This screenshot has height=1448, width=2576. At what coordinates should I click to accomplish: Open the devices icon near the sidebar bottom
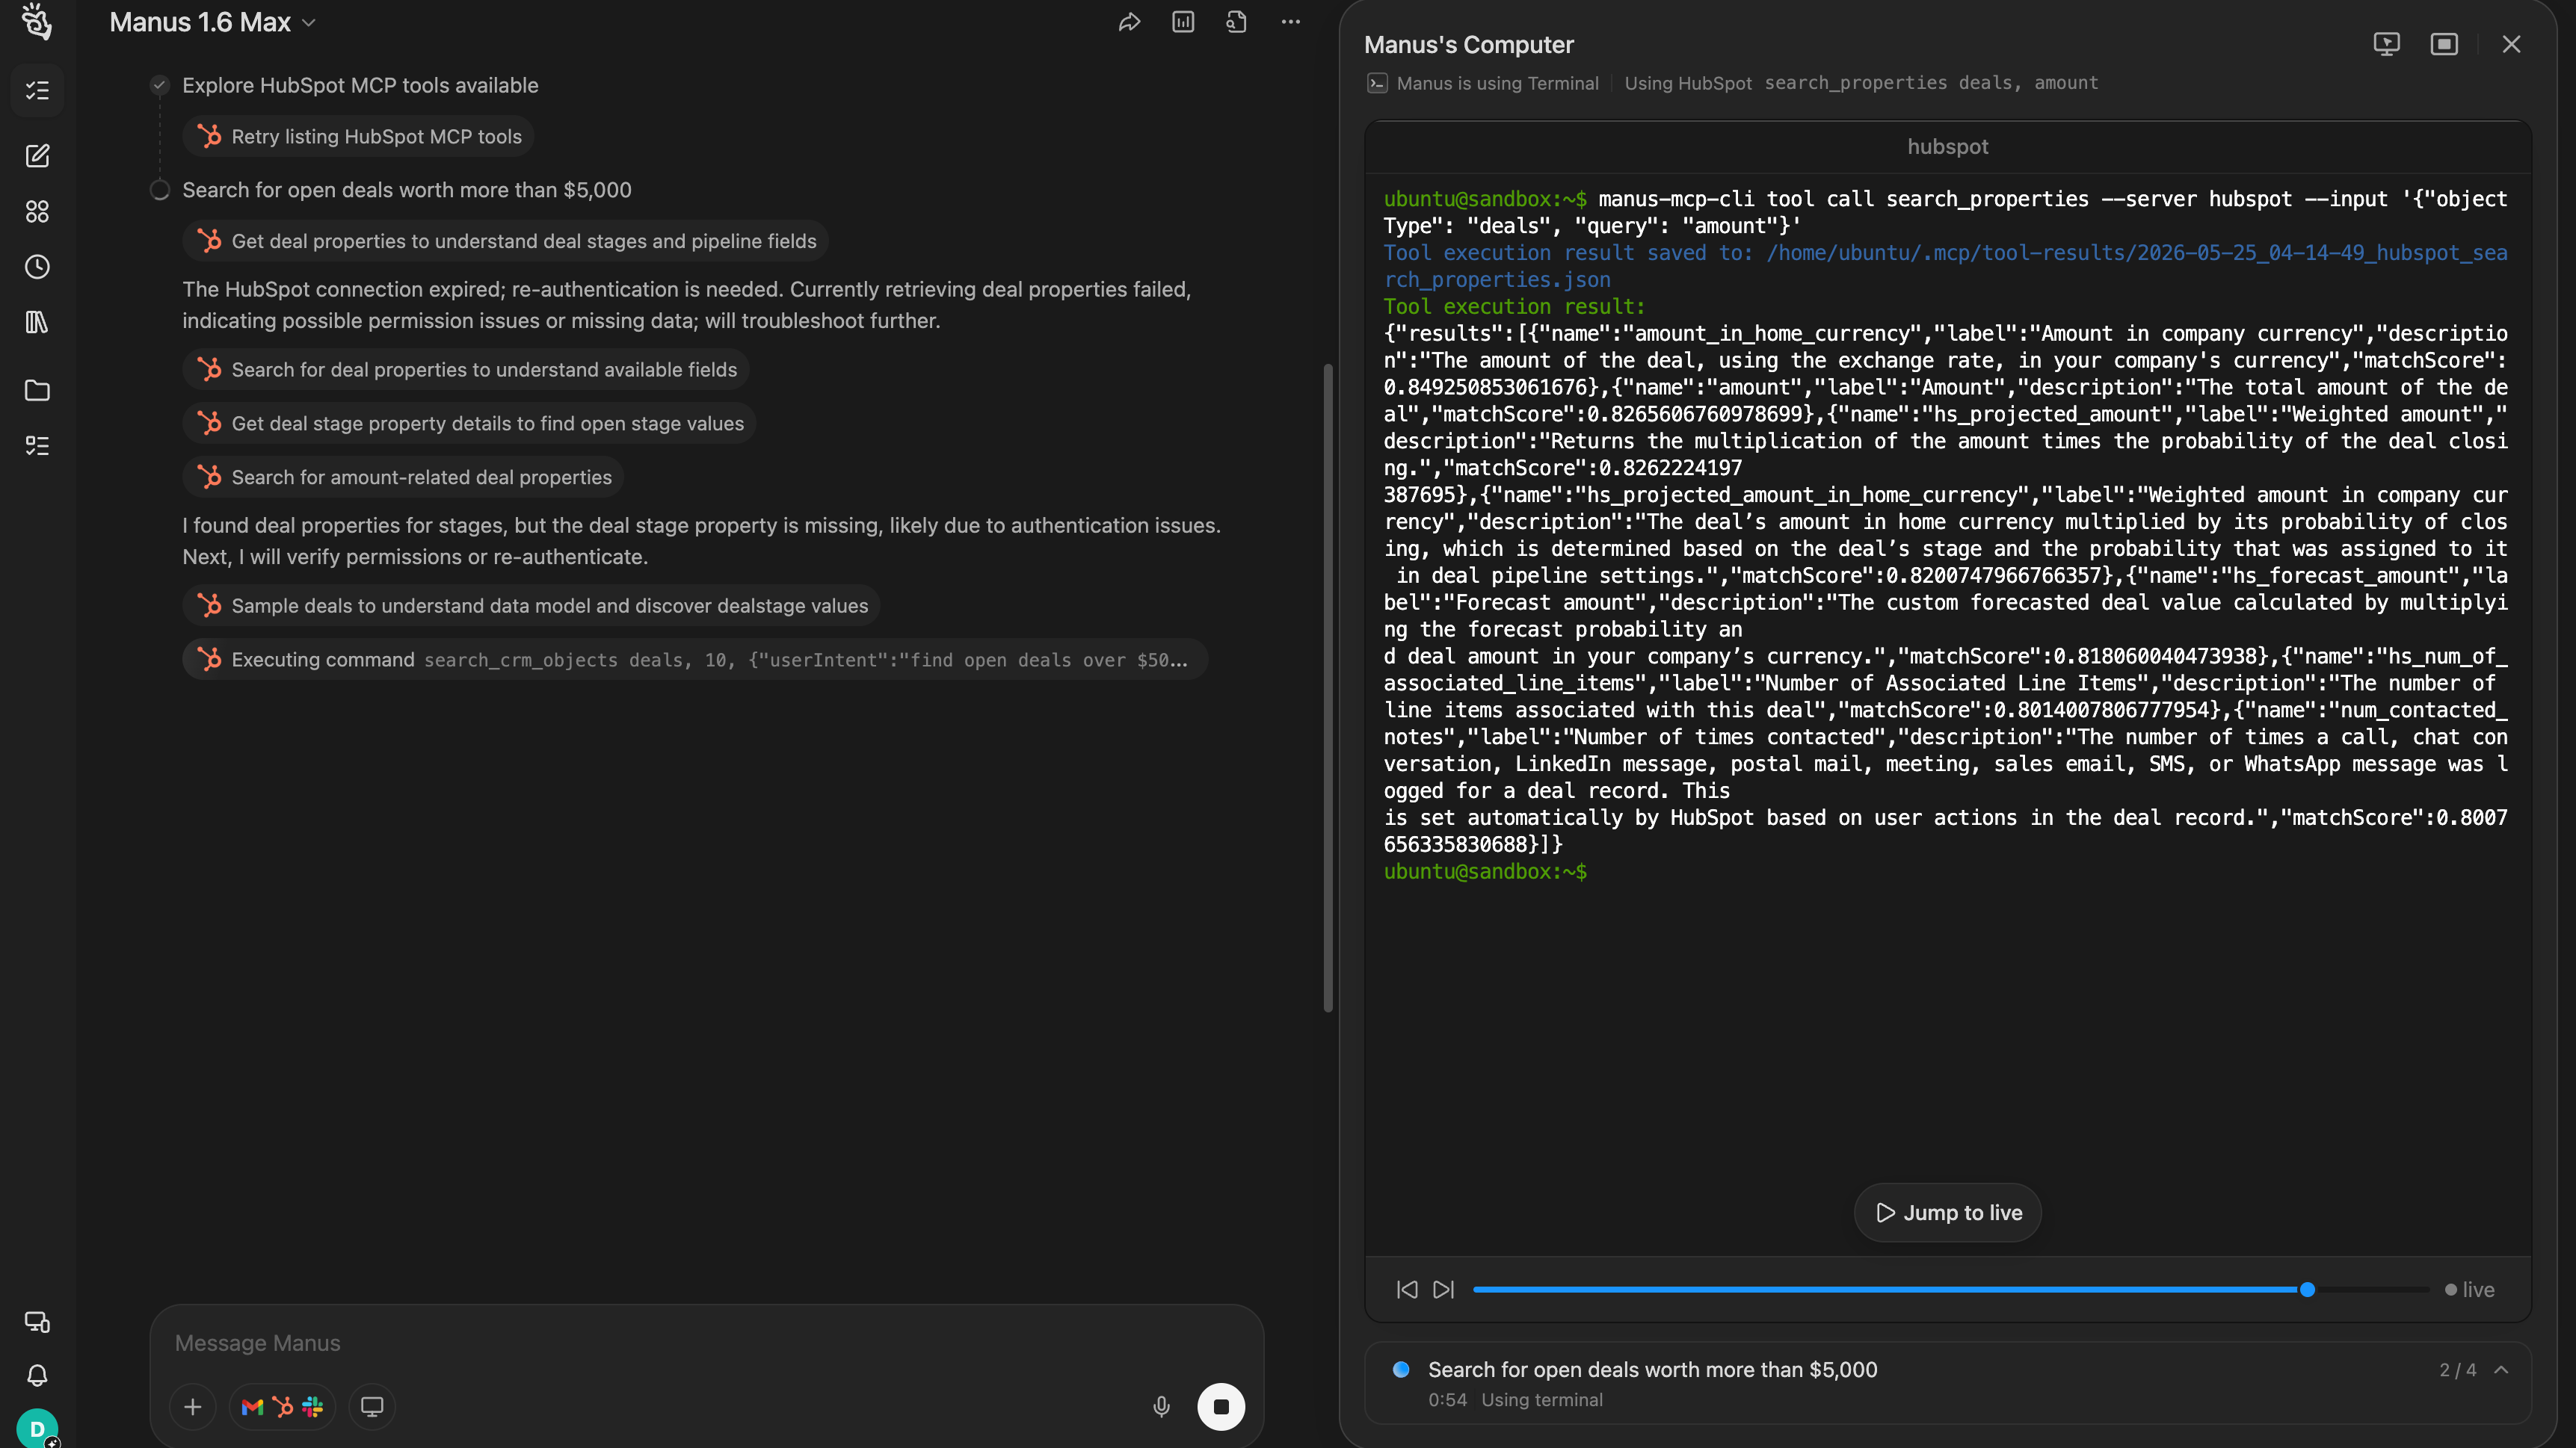pyautogui.click(x=37, y=1322)
